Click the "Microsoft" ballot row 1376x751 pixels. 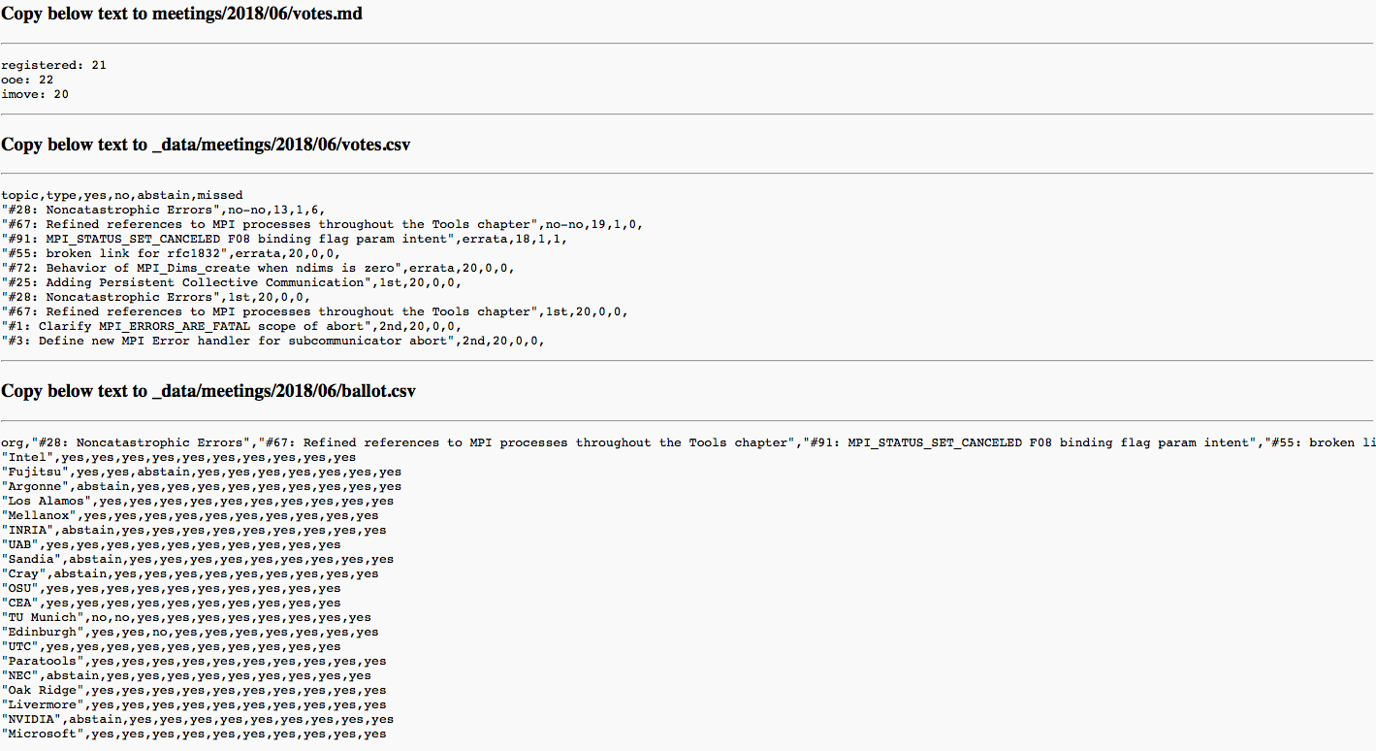coord(194,734)
